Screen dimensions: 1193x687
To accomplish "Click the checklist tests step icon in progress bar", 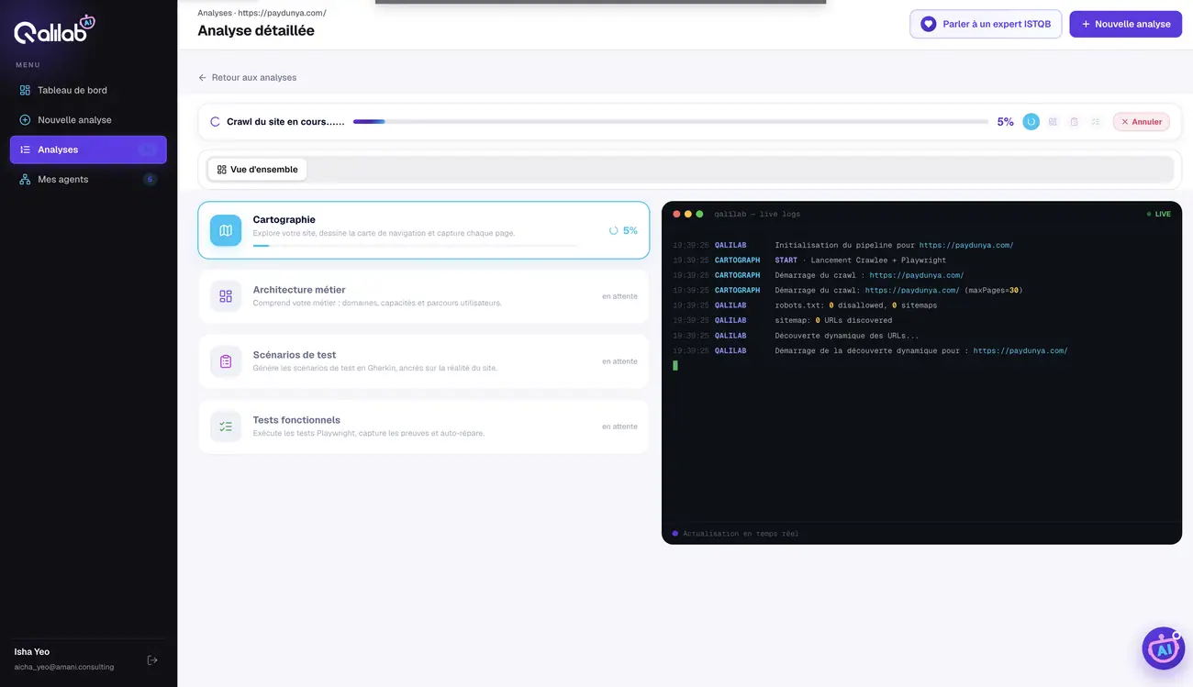I will pos(1095,121).
